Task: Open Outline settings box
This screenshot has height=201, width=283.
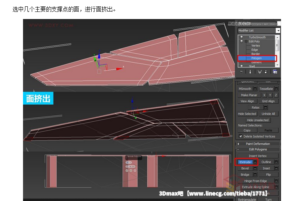Action: point(276,162)
